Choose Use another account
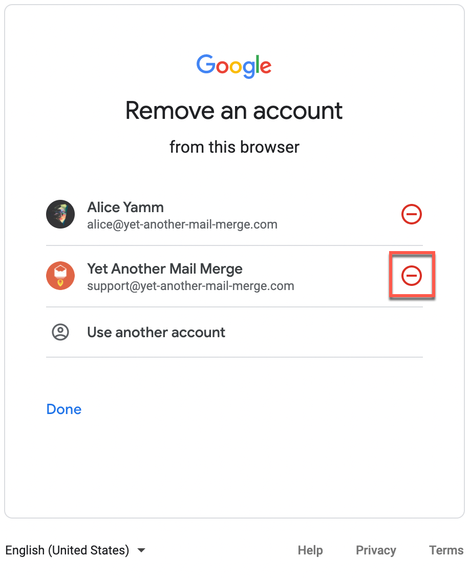The image size is (469, 578). [x=156, y=332]
